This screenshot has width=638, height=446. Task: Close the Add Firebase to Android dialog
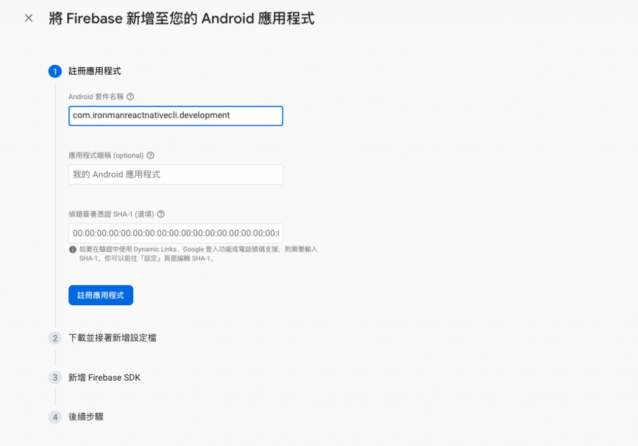click(29, 18)
